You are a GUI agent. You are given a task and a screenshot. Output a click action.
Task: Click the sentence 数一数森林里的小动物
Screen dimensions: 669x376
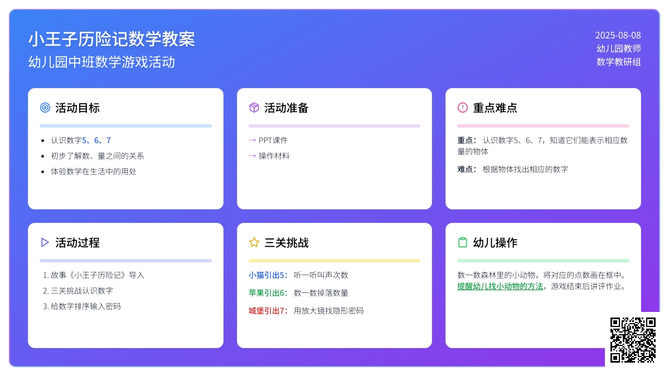point(496,275)
